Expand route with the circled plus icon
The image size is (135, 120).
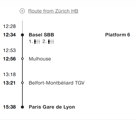[x=22, y=11]
